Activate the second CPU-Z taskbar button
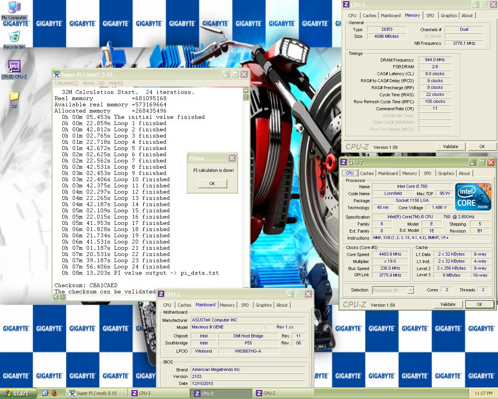The width and height of the screenshot is (498, 399). (x=221, y=394)
